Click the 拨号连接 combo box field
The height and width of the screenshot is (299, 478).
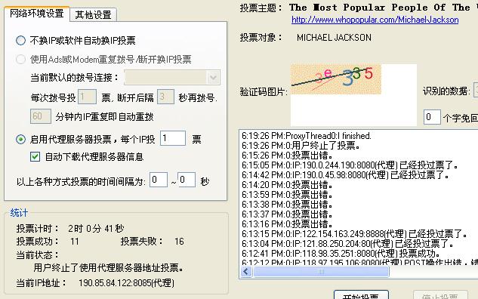pyautogui.click(x=172, y=78)
